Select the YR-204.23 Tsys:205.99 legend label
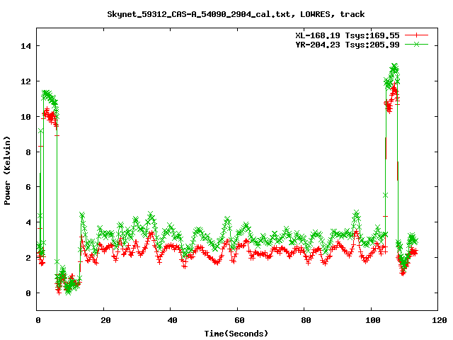 348,45
